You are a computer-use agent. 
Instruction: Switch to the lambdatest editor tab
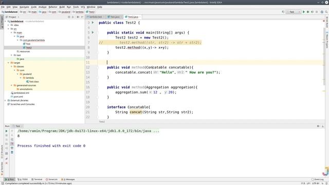tap(96, 17)
